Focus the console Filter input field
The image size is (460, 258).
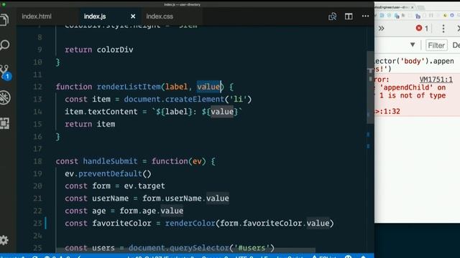tap(436, 45)
